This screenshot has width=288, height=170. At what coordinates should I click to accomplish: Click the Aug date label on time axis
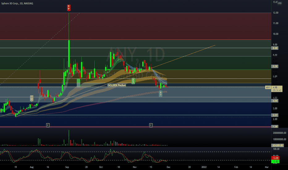click(x=32, y=167)
